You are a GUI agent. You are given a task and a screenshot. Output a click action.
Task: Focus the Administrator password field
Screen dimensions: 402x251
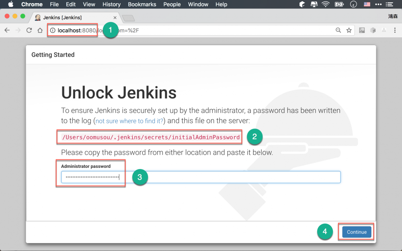[201, 177]
